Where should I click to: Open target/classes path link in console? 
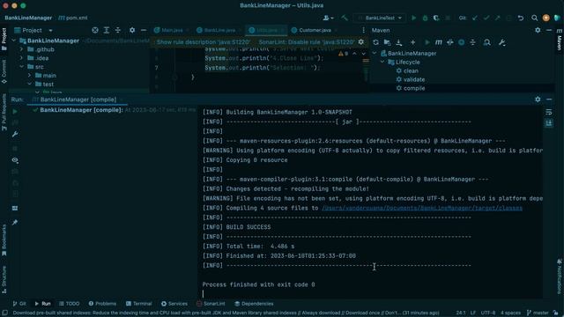(421, 208)
